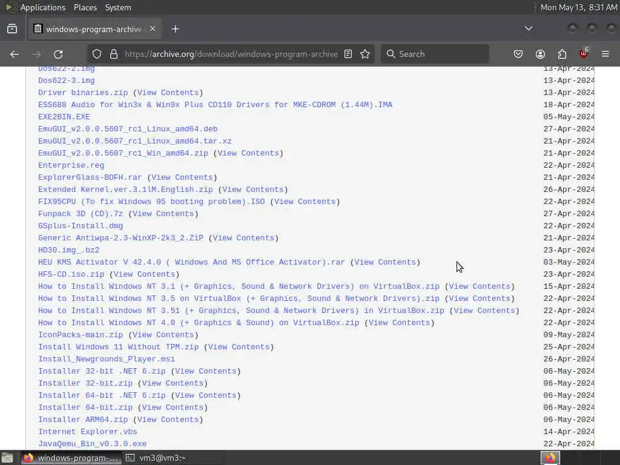Open the Installer ARM64.zip link
This screenshot has height=465, width=620.
[x=83, y=420]
